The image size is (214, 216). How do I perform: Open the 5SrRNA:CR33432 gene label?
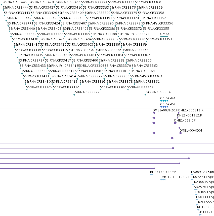click(34, 71)
